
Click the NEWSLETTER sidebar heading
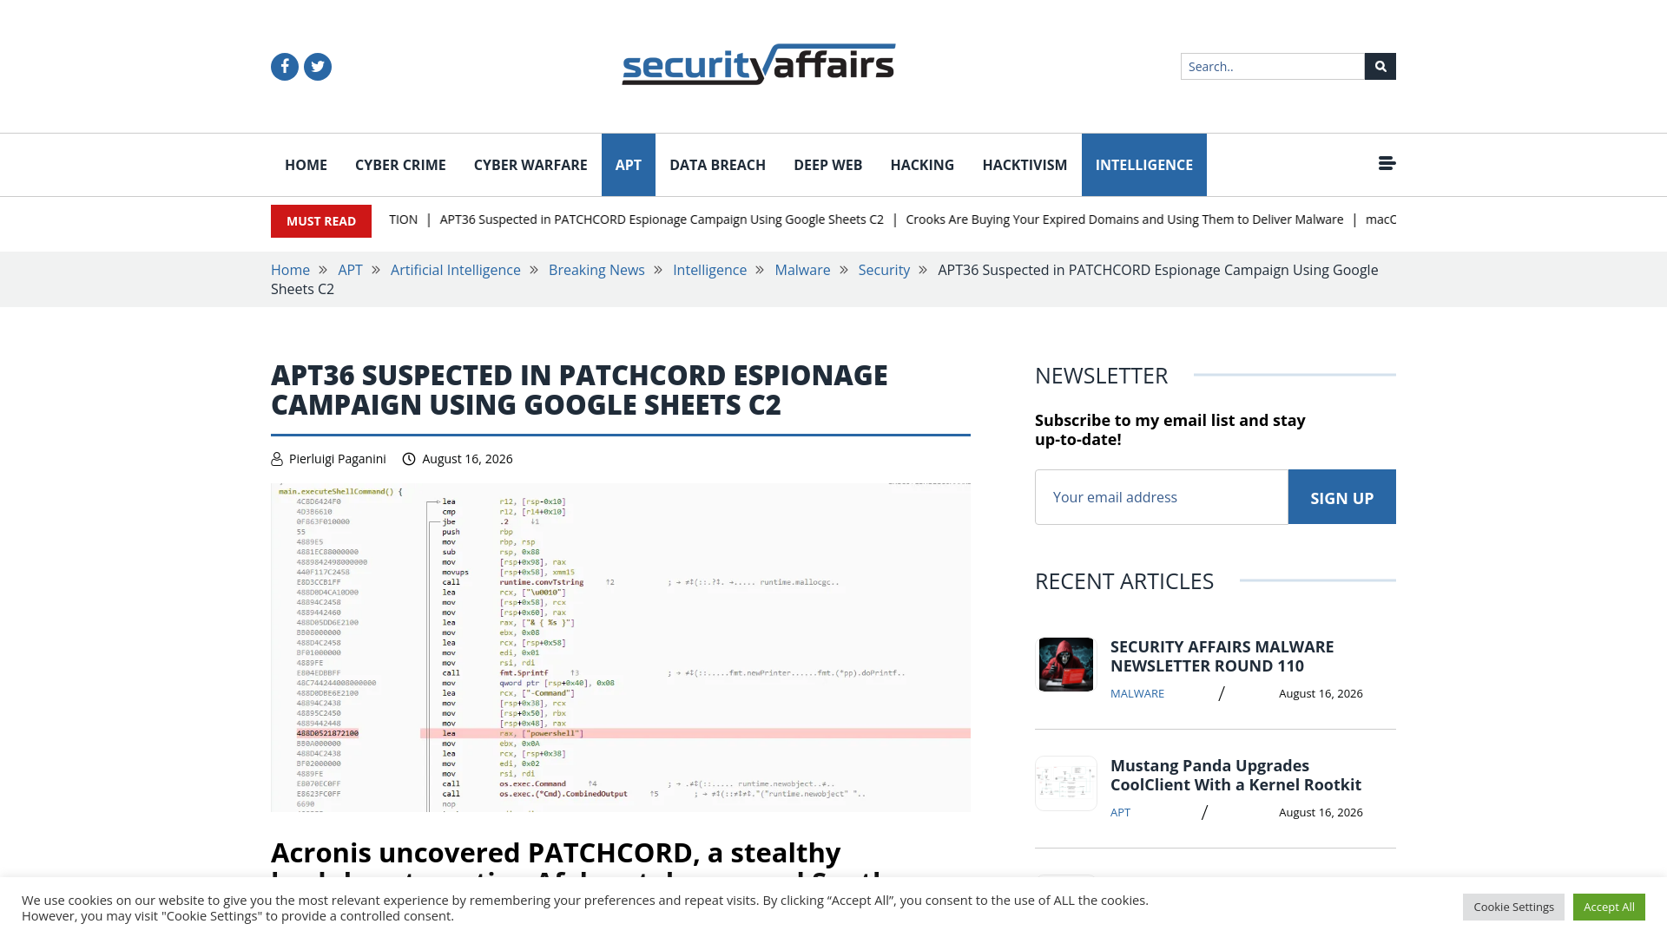(1101, 376)
